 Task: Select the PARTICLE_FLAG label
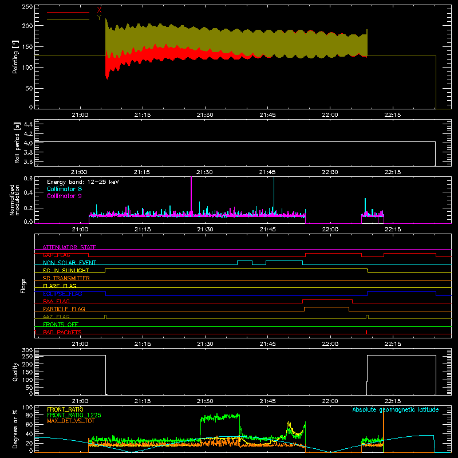(64, 309)
